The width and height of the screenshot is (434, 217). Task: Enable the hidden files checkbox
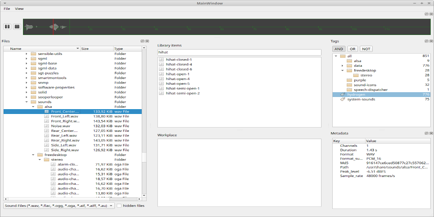click(119, 205)
